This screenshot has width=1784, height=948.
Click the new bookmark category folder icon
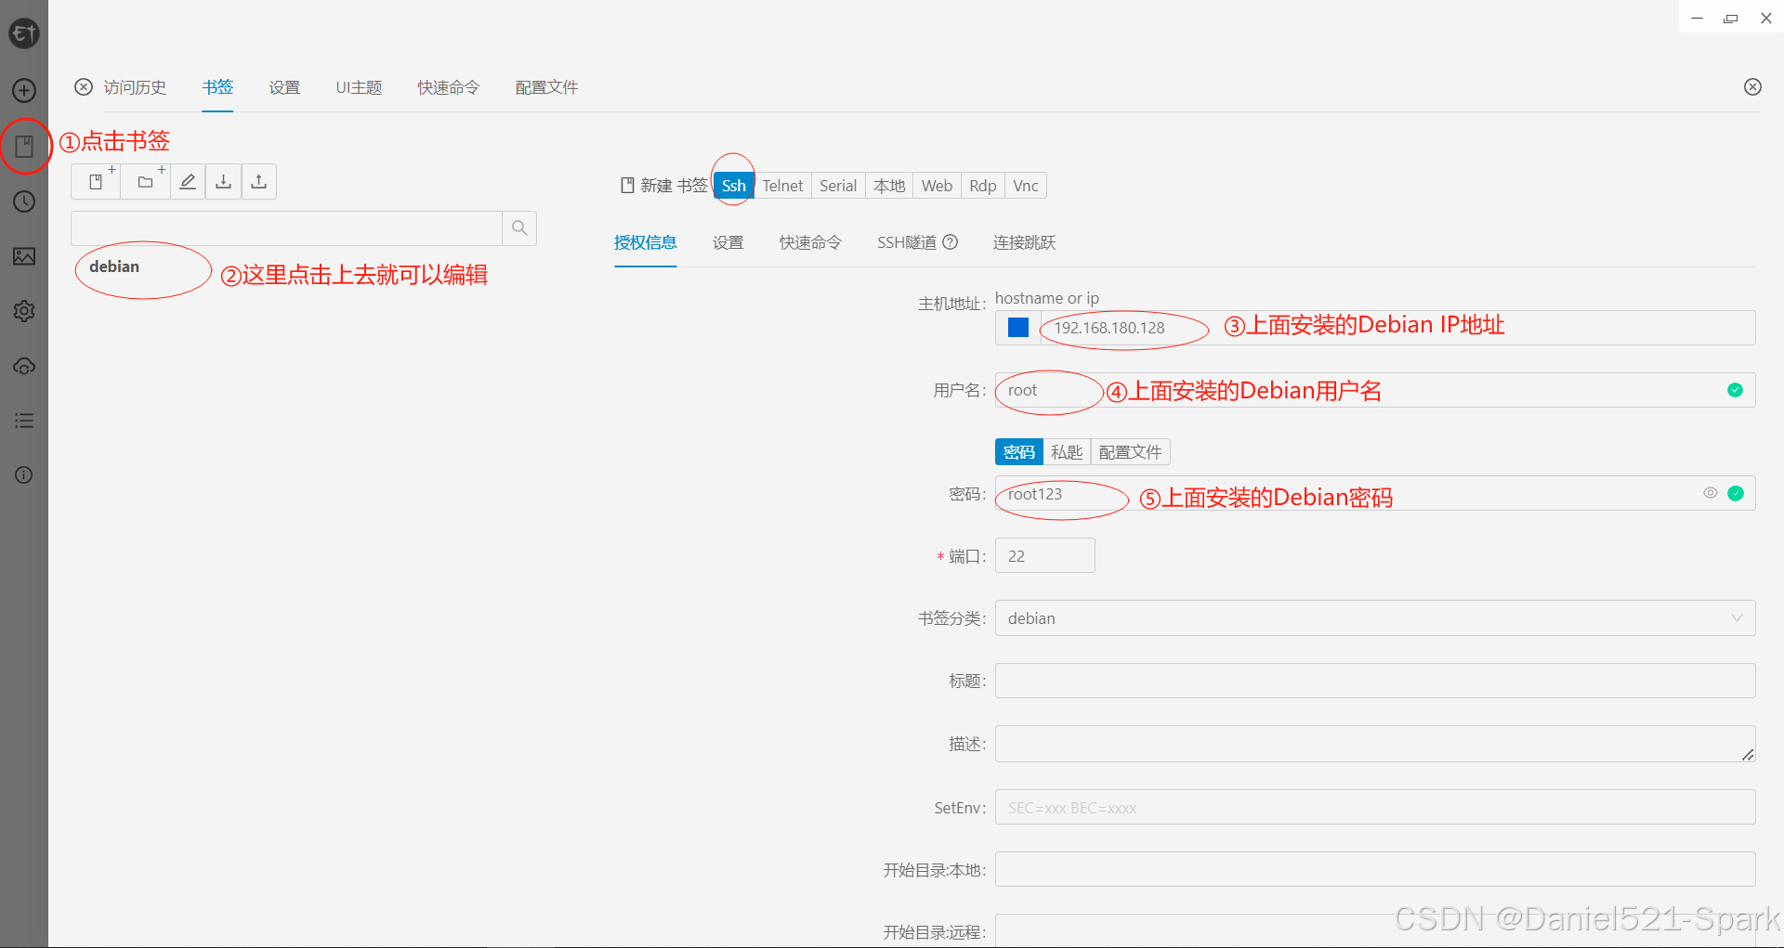coord(146,182)
